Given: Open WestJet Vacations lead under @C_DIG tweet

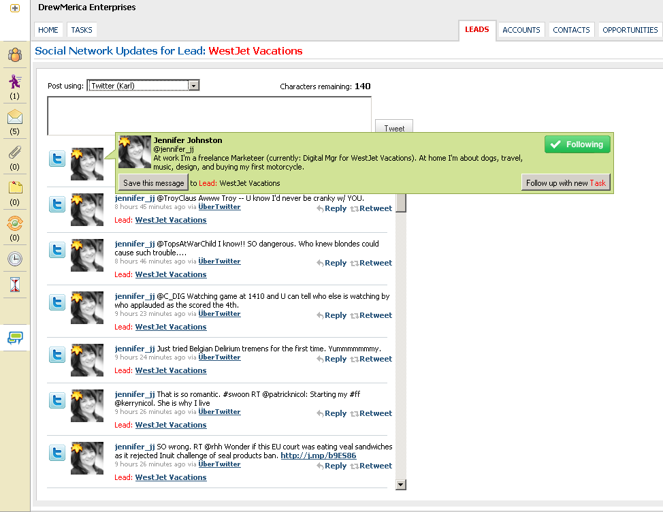Looking at the screenshot, I should [171, 327].
